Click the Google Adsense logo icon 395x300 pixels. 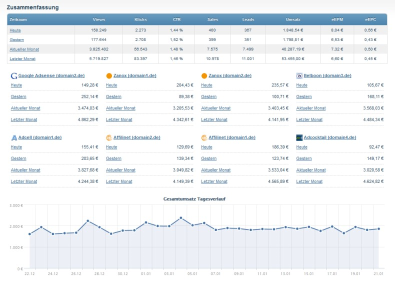pyautogui.click(x=14, y=76)
